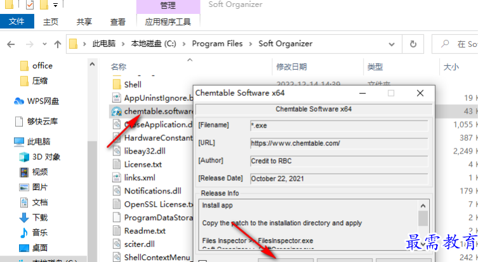Select libeay32.dll file icon
This screenshot has height=262, width=483.
[x=117, y=151]
